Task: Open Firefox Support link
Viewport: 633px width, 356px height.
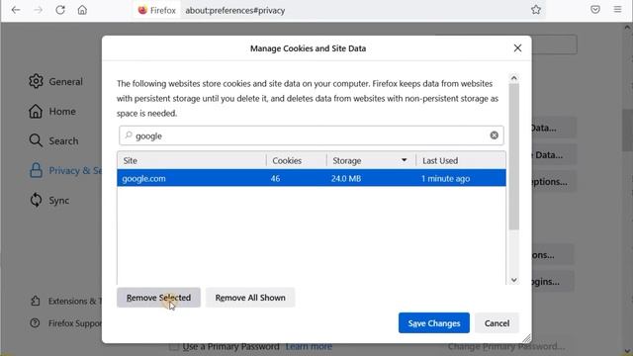Action: [66, 323]
